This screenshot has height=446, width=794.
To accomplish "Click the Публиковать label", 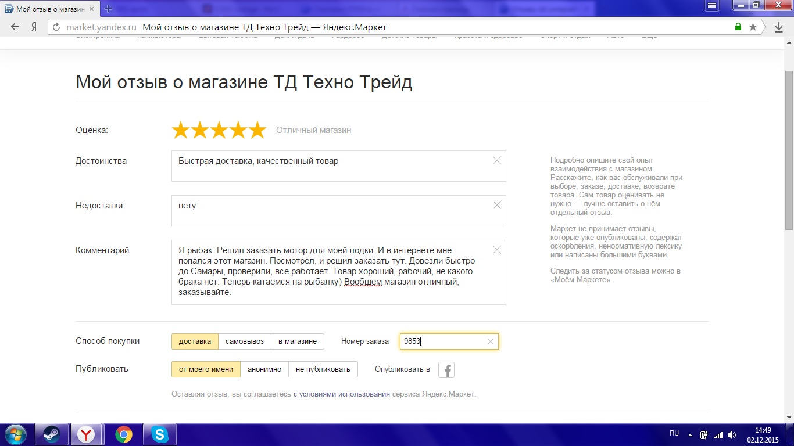I will pos(102,369).
